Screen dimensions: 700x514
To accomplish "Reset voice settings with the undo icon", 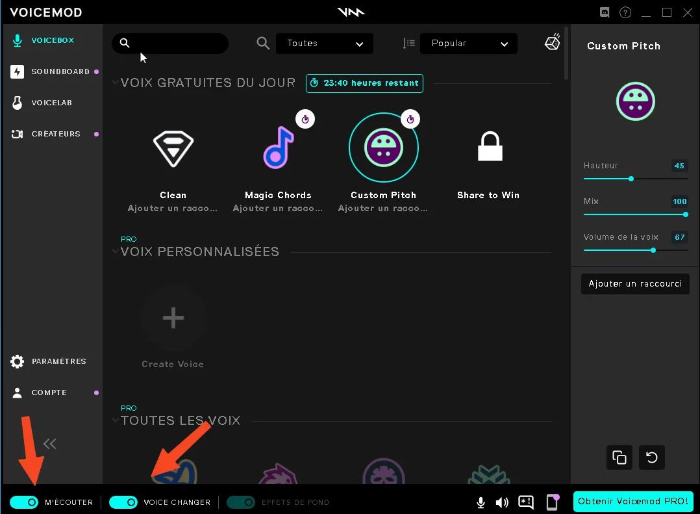I will [652, 457].
